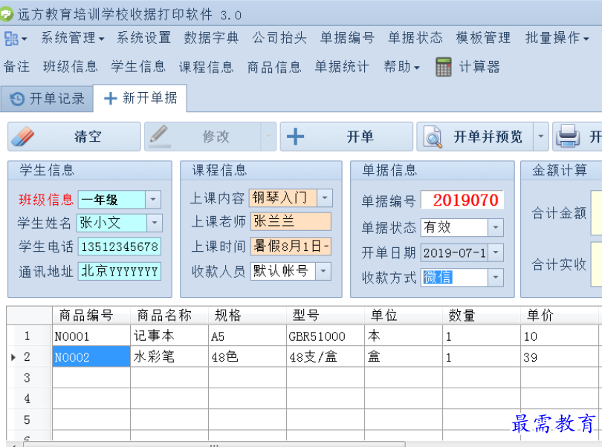Click 上课时间 input field
602x447 pixels.
pos(291,247)
